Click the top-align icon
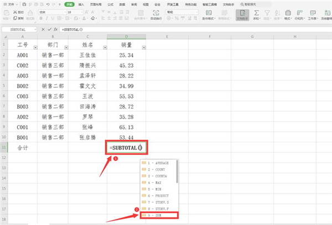Viewport: 332px width, 225px height. point(103,12)
